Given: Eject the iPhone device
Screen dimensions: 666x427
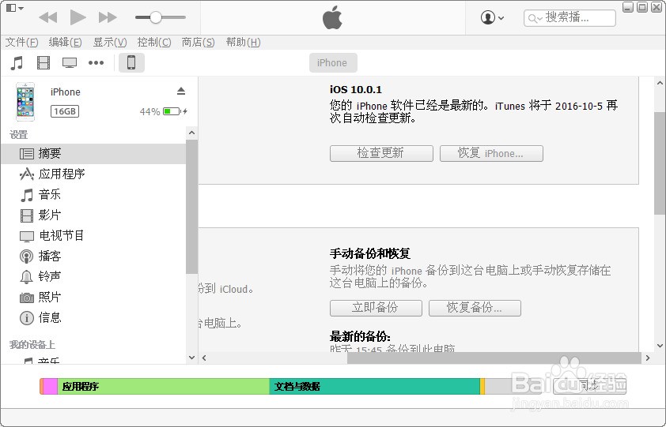Looking at the screenshot, I should click(181, 92).
